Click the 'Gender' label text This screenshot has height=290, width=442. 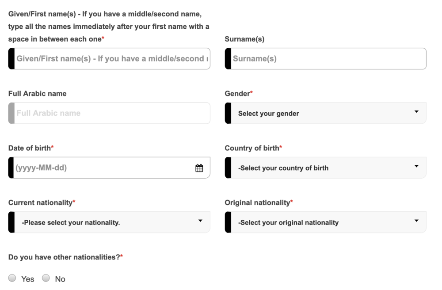click(x=237, y=94)
